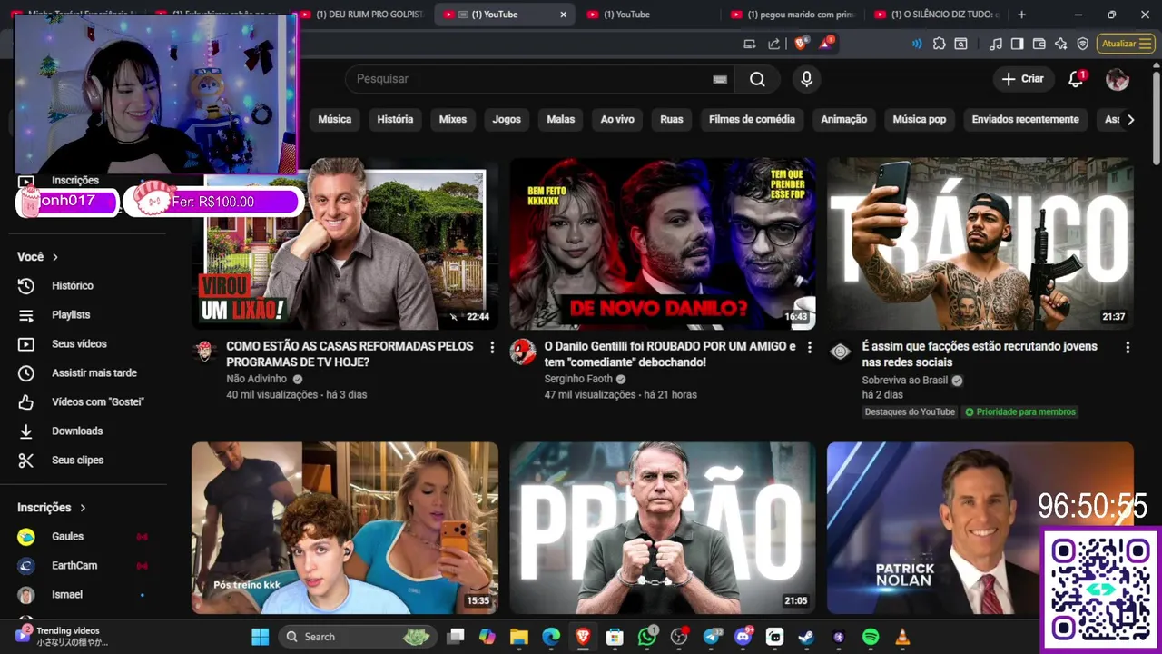Screen dimensions: 1162x654
Task: Toggle the browser sidebar panel icon
Action: 1018,44
